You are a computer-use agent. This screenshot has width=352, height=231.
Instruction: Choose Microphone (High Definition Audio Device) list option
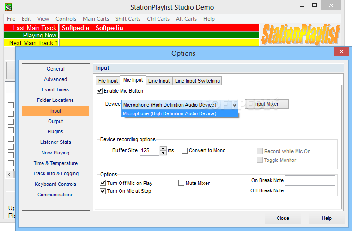[180, 113]
